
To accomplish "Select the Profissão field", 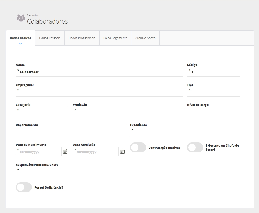I will pos(128,112).
